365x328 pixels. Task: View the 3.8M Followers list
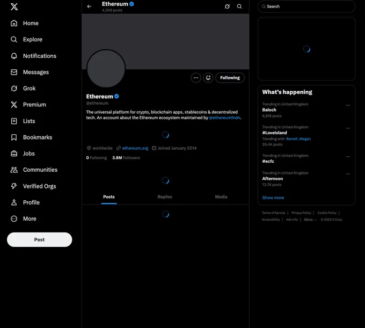(x=126, y=158)
